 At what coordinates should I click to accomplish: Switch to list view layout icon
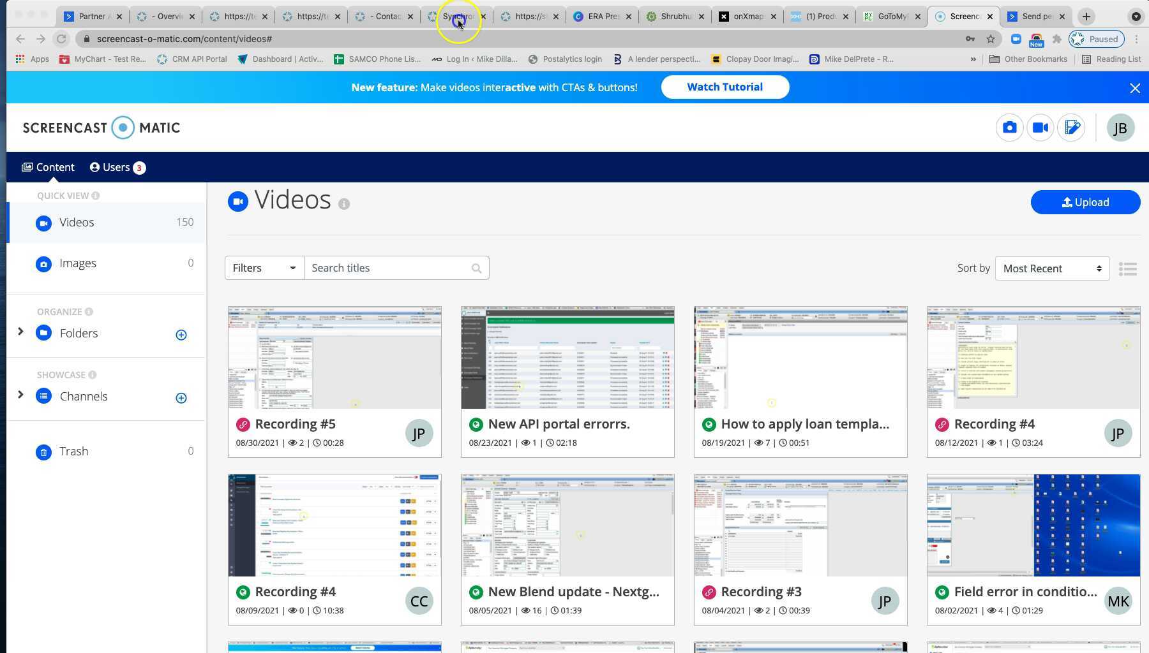click(x=1128, y=269)
